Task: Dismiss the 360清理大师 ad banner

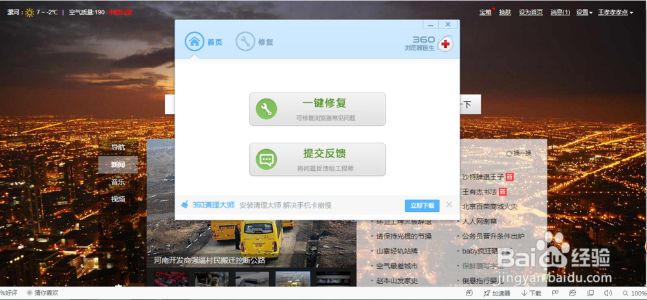Action: pos(450,204)
